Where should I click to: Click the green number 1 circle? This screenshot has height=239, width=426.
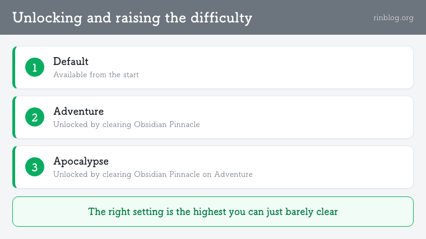(x=35, y=67)
